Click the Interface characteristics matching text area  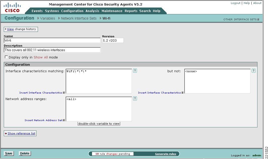click(x=99, y=81)
